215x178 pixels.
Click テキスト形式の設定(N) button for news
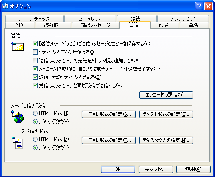point(166,140)
